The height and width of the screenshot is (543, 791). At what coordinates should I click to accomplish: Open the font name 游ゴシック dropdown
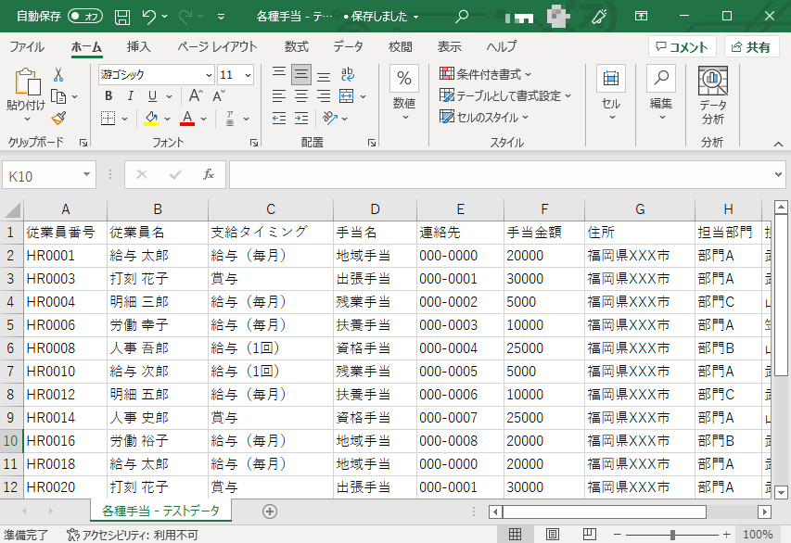(x=209, y=75)
